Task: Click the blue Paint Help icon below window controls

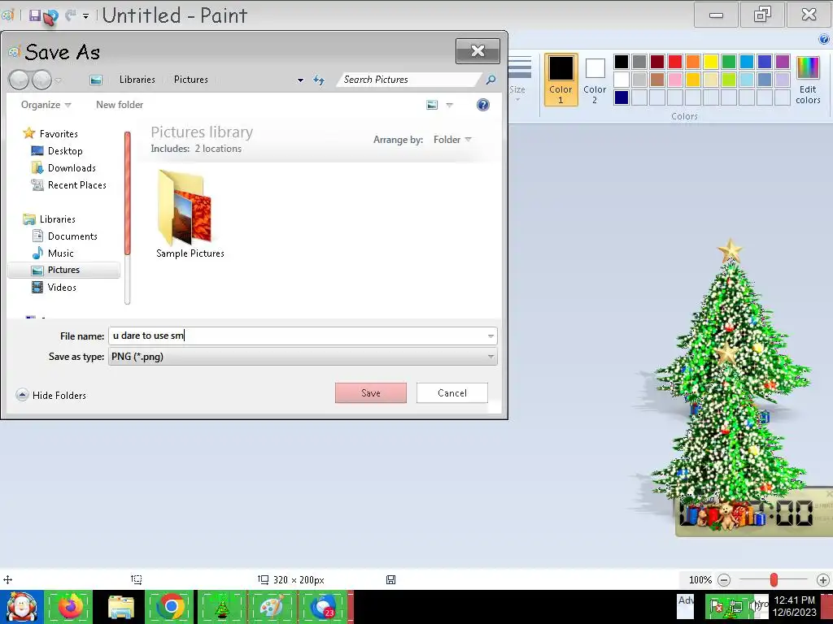Action: (x=824, y=39)
